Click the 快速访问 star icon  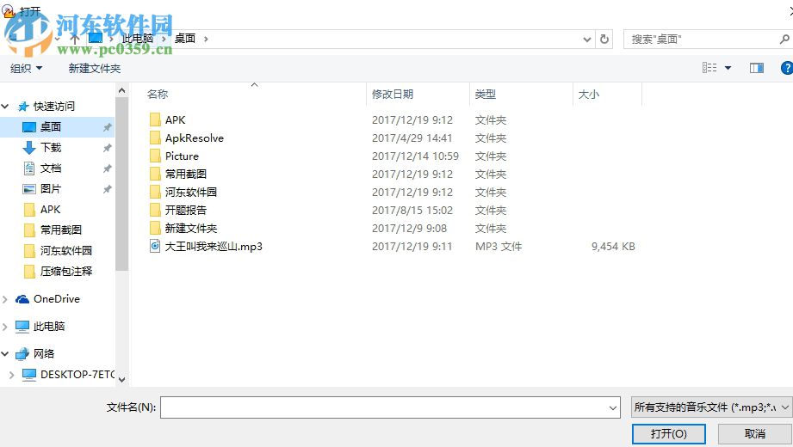[x=23, y=106]
